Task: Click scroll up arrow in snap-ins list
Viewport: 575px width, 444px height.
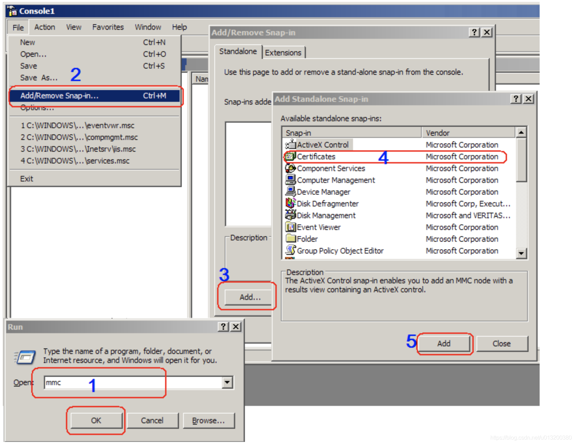Action: click(x=521, y=132)
